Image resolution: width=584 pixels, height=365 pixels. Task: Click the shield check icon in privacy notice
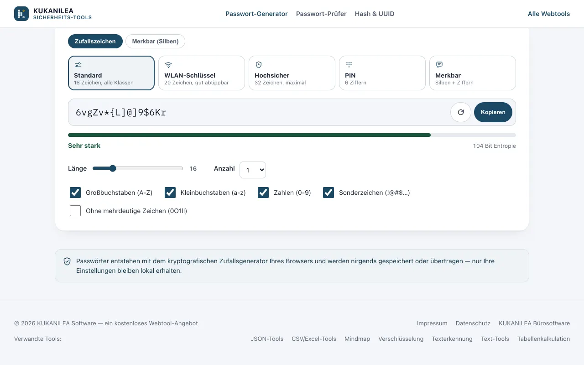pyautogui.click(x=67, y=261)
